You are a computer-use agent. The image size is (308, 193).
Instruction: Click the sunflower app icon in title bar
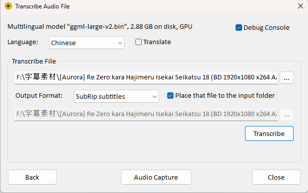8,6
